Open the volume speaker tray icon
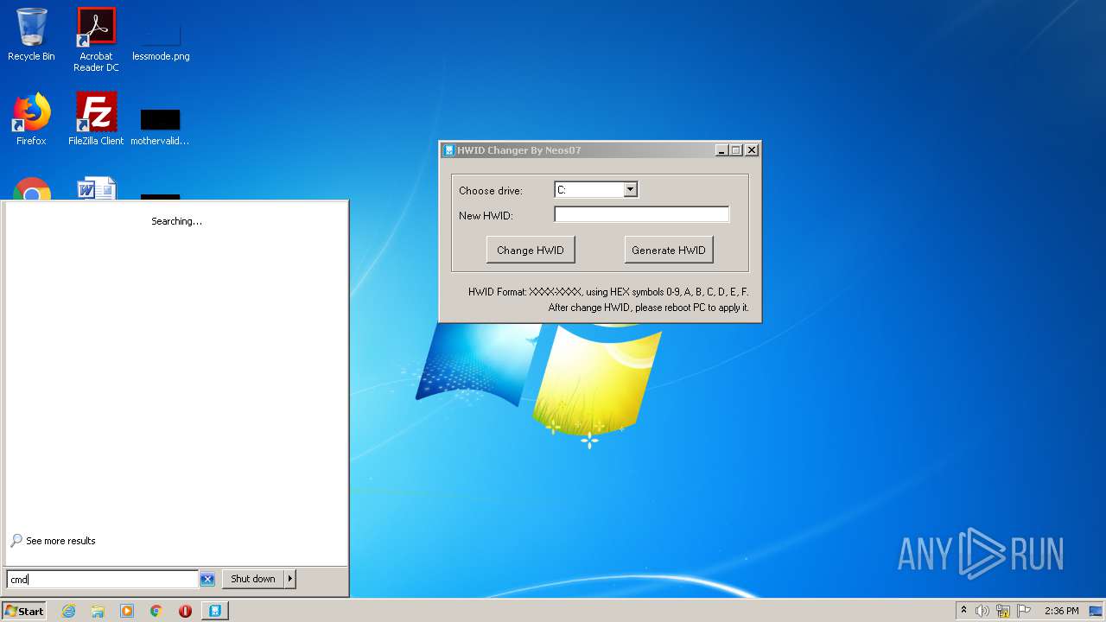This screenshot has width=1106, height=622. point(982,611)
